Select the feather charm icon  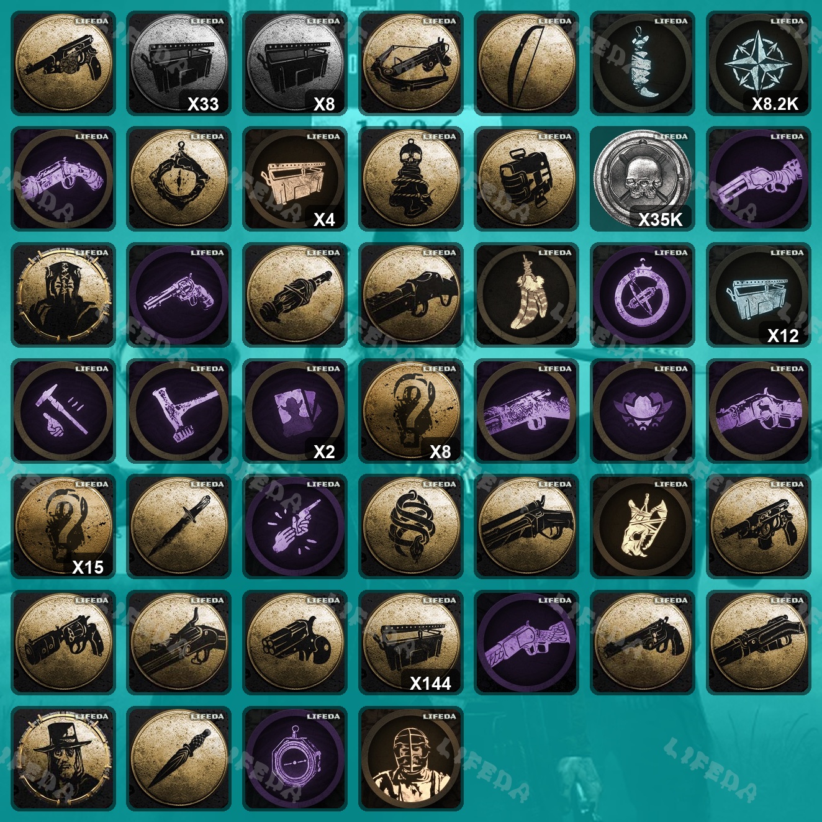[x=526, y=294]
